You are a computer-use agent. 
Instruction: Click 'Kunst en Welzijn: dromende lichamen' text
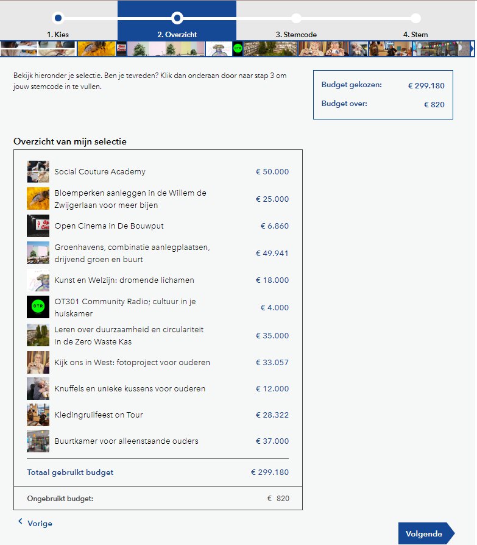tap(124, 280)
